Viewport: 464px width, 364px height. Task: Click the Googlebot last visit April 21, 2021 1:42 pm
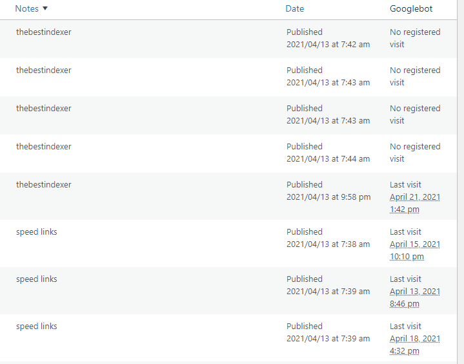[414, 204]
